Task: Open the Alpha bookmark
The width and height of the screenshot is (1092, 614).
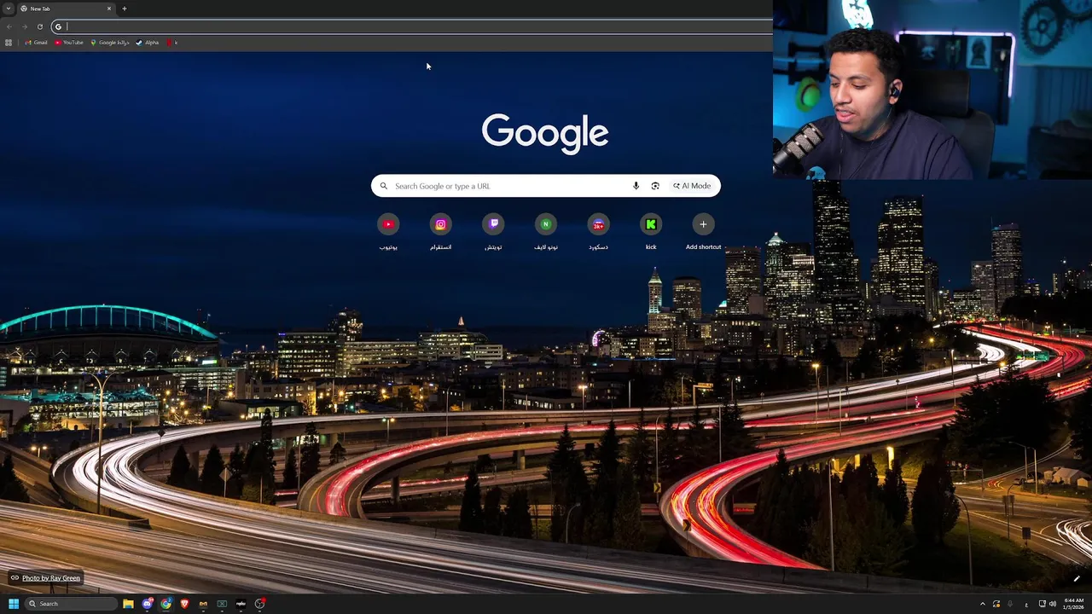Action: pyautogui.click(x=148, y=43)
